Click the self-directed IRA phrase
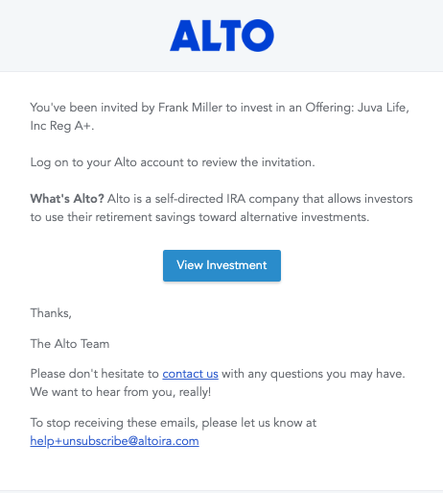 200,199
